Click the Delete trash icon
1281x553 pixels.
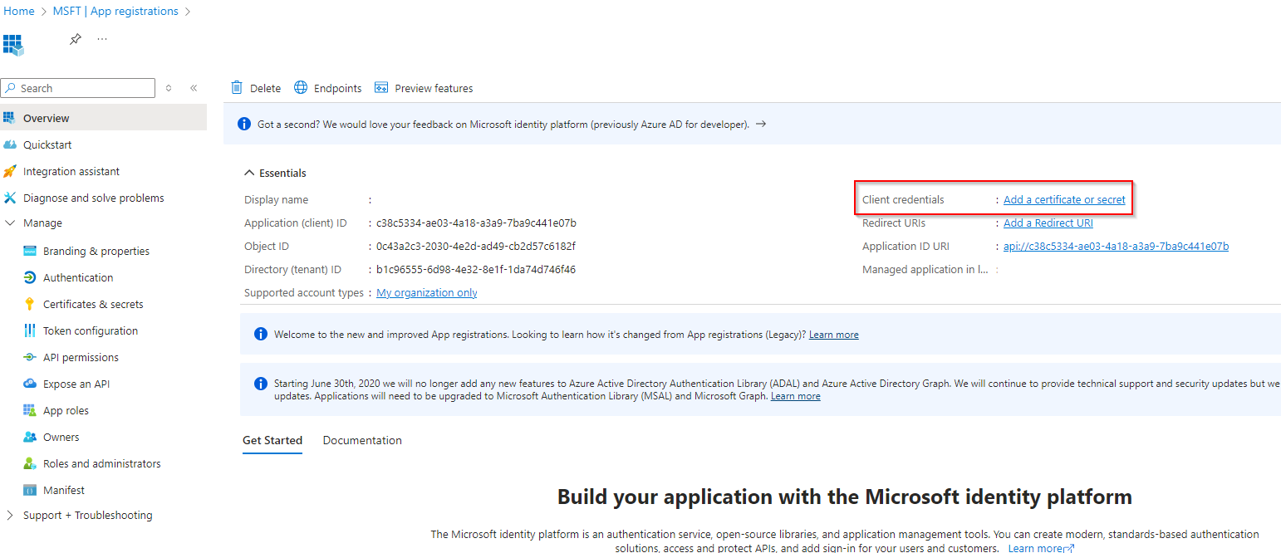[x=237, y=88]
